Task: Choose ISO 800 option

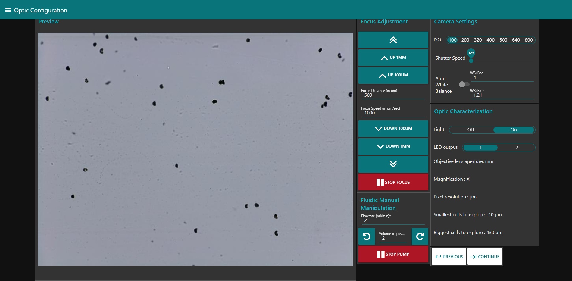Action: click(x=528, y=40)
